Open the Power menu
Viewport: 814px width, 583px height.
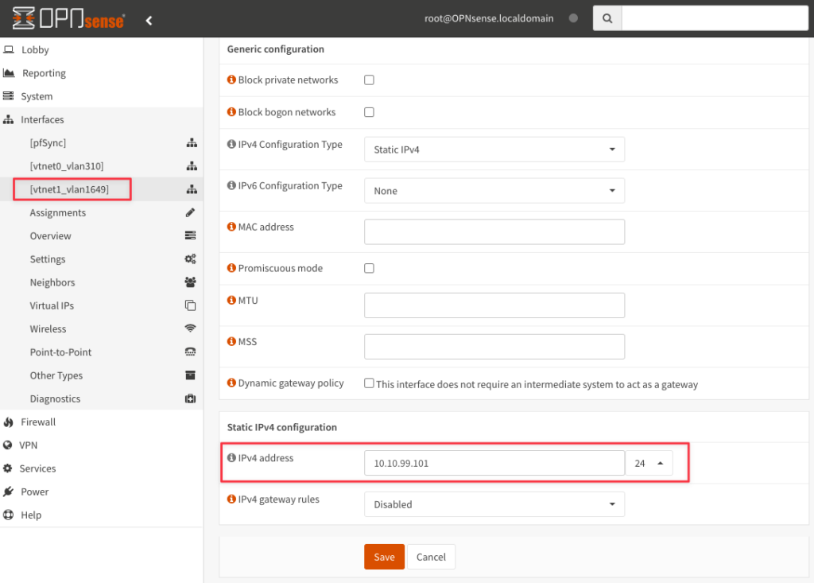click(35, 492)
